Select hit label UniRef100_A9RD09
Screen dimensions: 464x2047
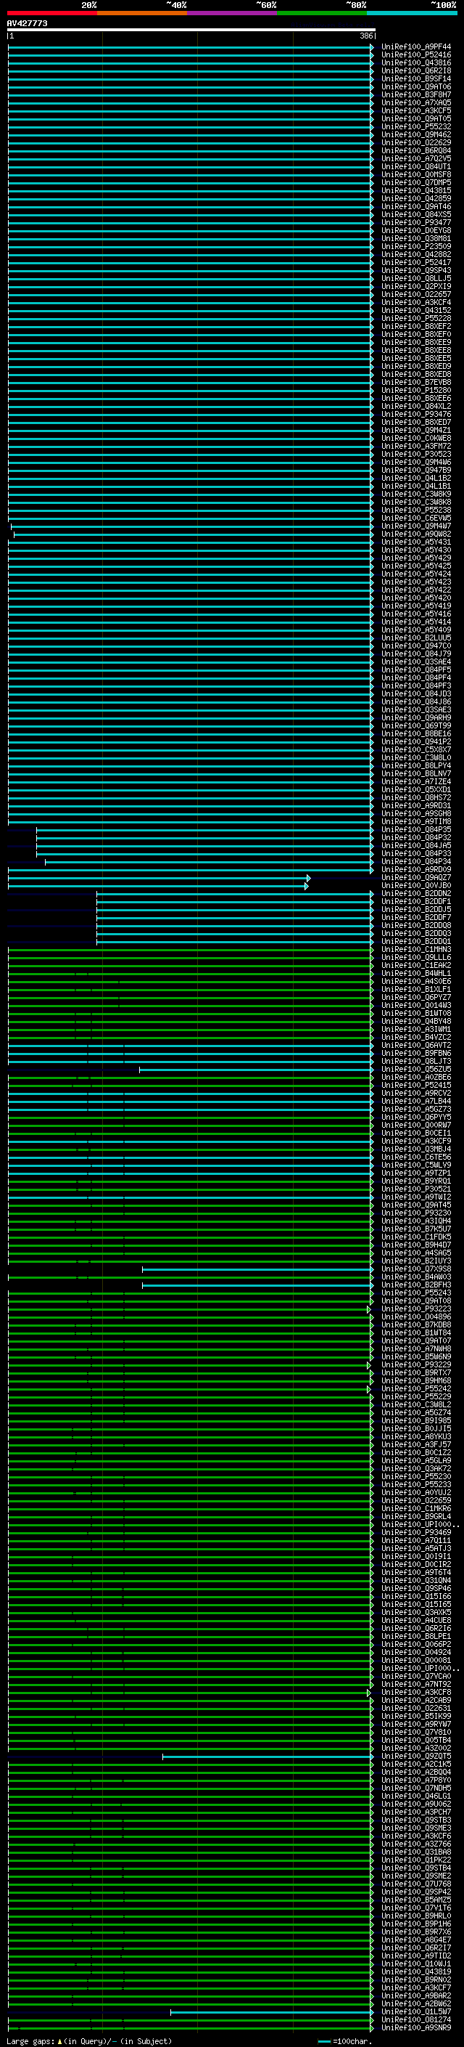416,869
